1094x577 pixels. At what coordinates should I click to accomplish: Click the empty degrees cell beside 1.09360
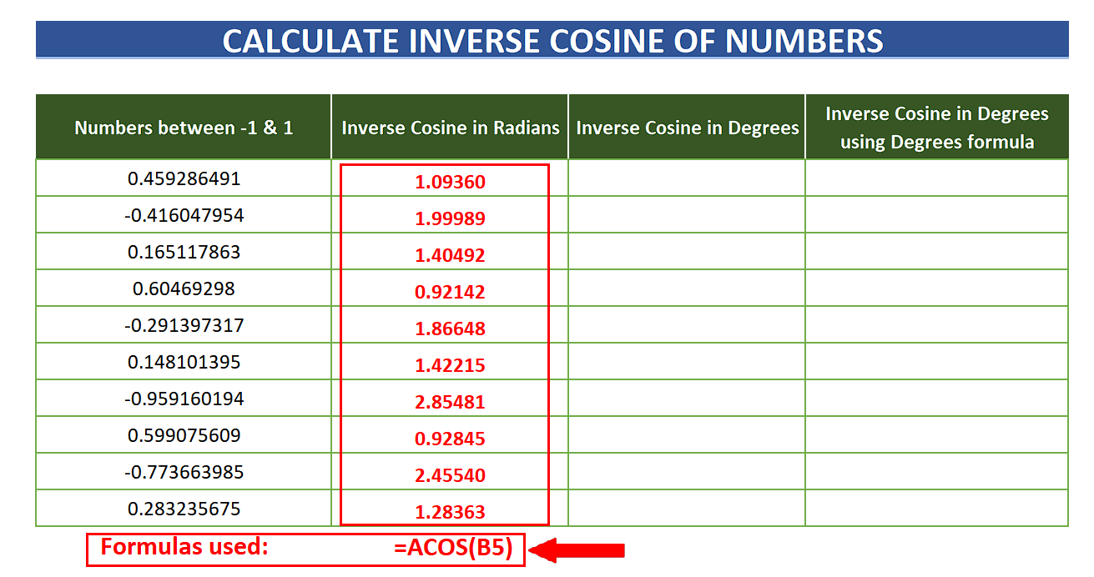point(686,178)
